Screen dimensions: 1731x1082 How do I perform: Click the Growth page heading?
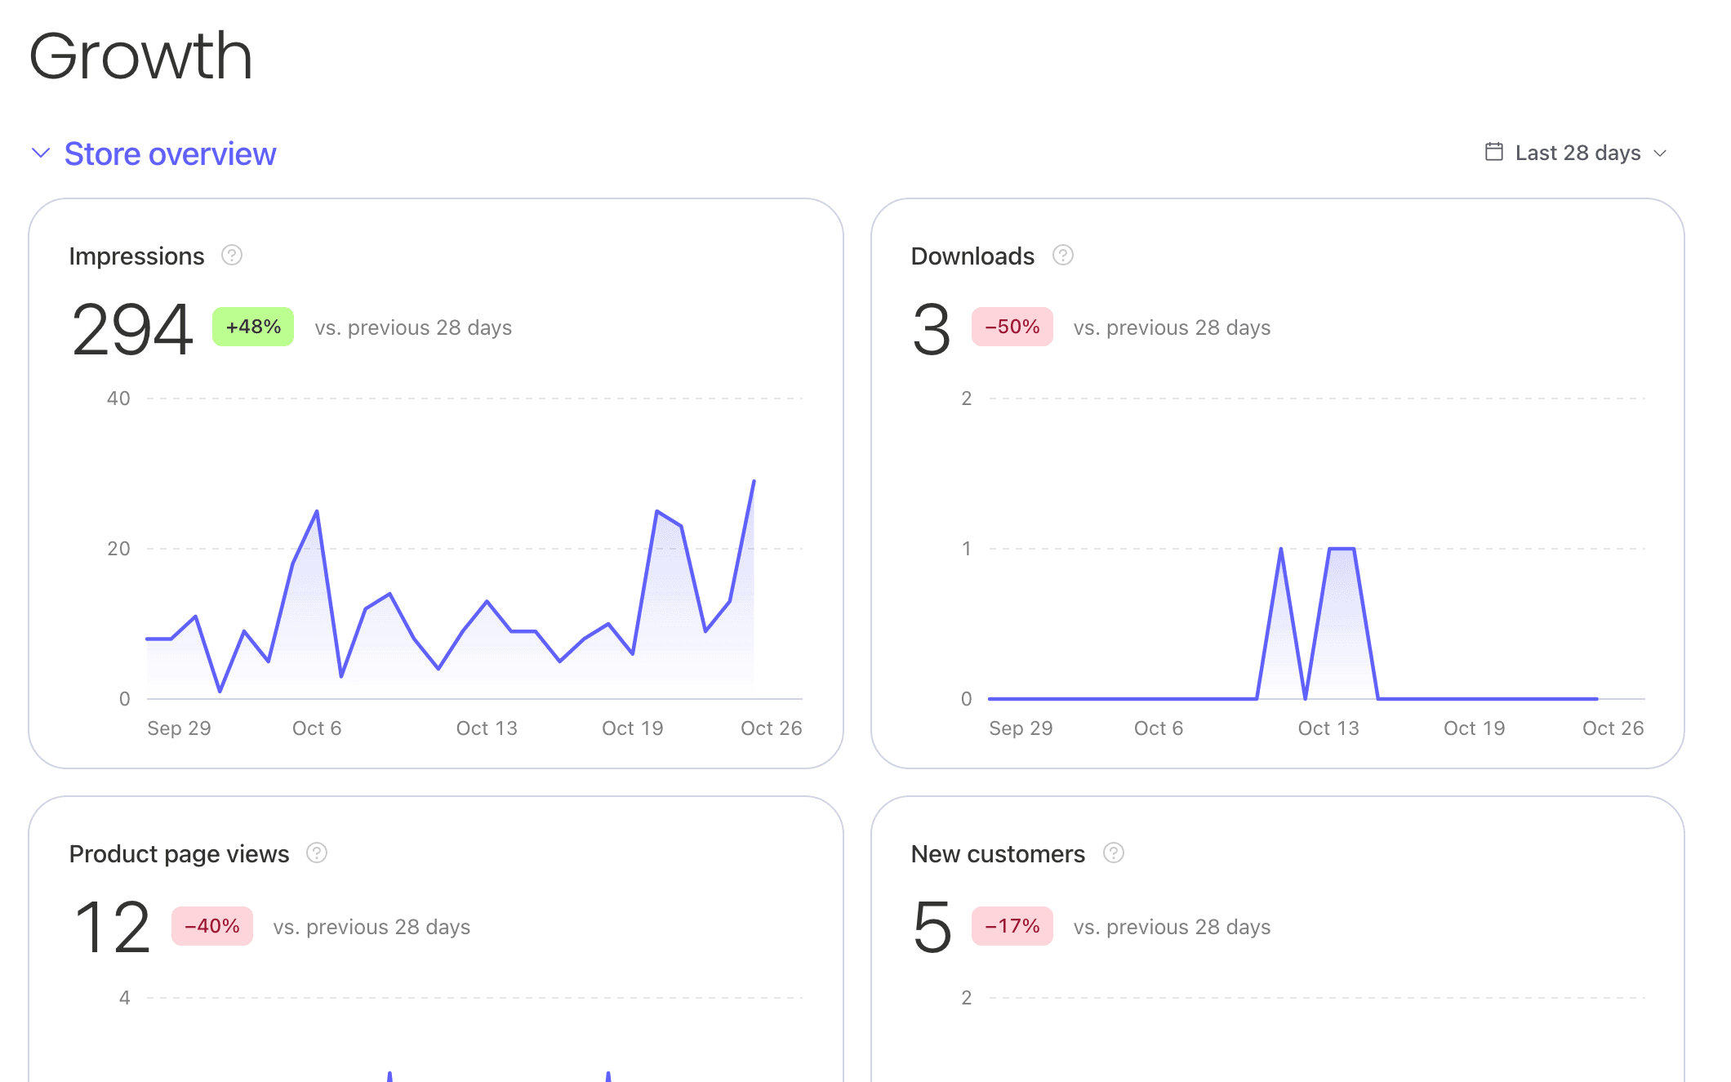(x=140, y=56)
